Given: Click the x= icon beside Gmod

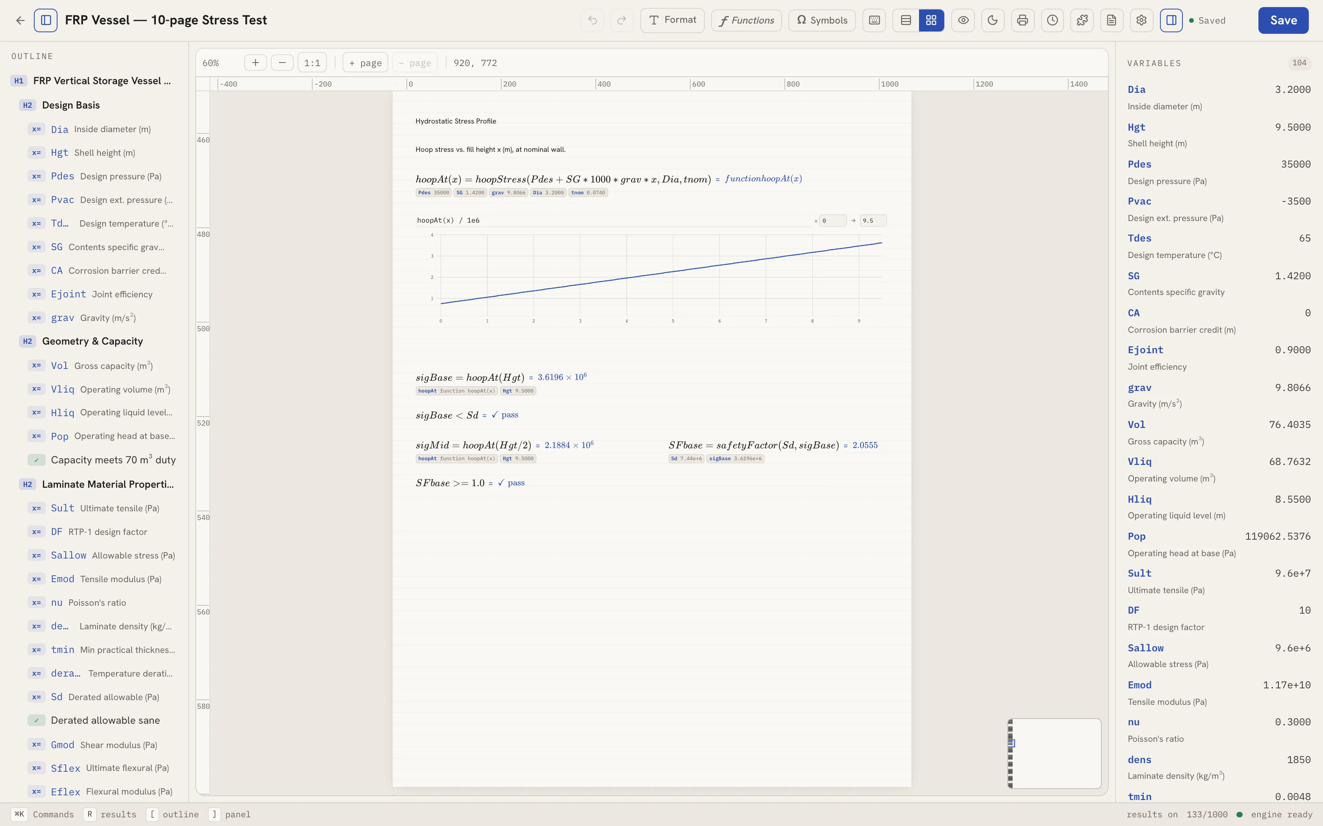Looking at the screenshot, I should tap(37, 745).
